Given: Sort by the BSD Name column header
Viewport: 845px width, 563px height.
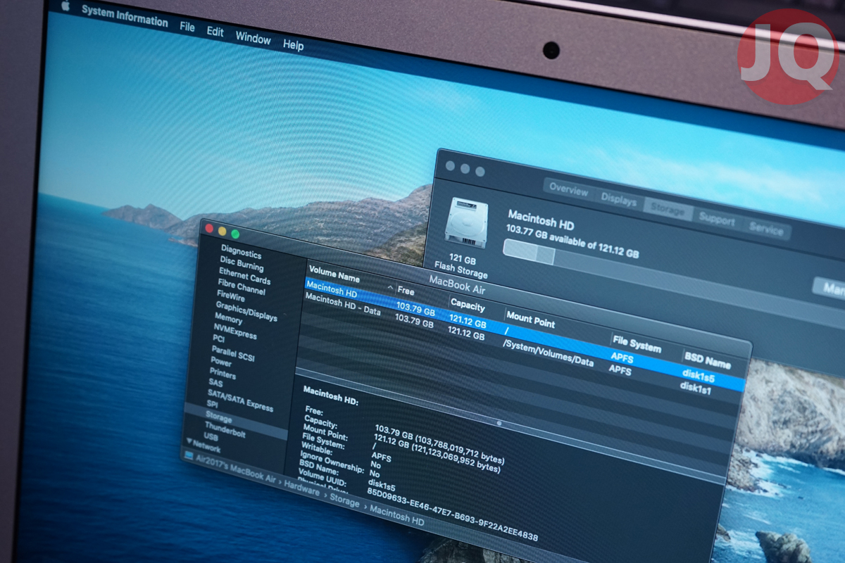Looking at the screenshot, I should coord(707,360).
